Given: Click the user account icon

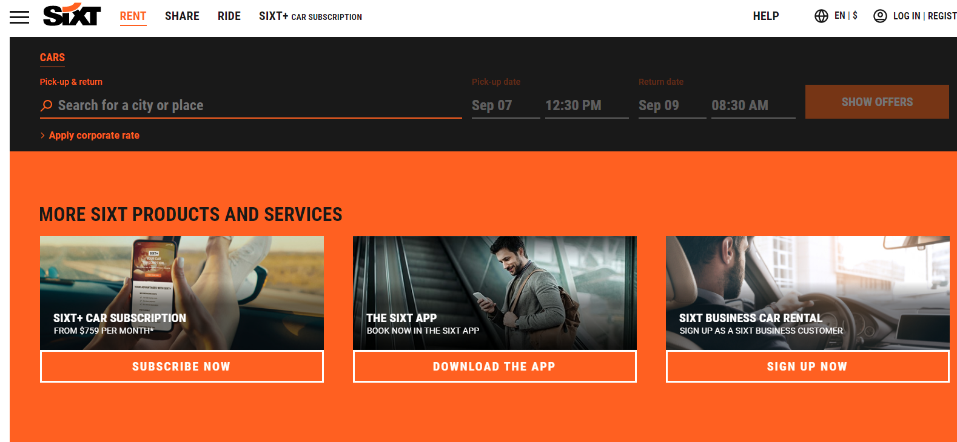Looking at the screenshot, I should pyautogui.click(x=880, y=16).
